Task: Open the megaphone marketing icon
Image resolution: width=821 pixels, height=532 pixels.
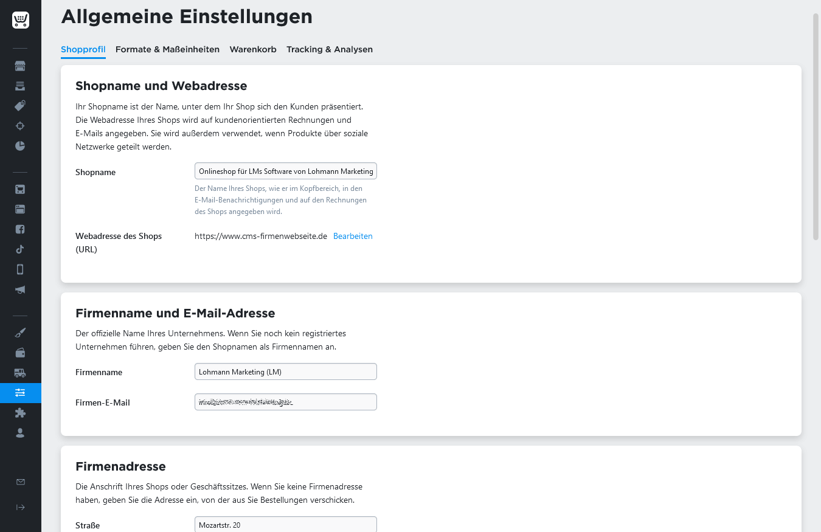Action: (x=20, y=289)
